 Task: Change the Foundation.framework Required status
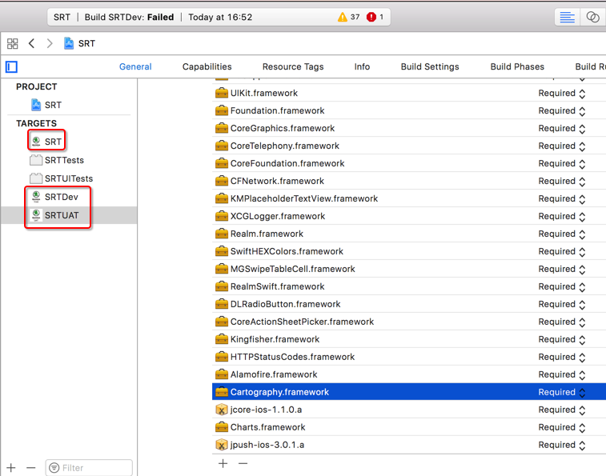562,111
